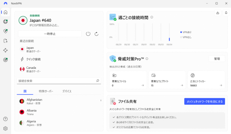Click the 09/04 blue chart bar

pyautogui.click(x=169, y=39)
